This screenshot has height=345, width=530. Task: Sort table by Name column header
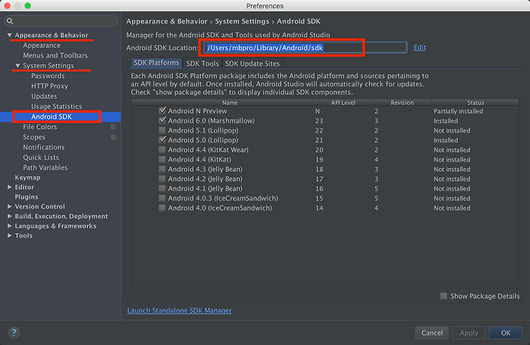click(230, 102)
